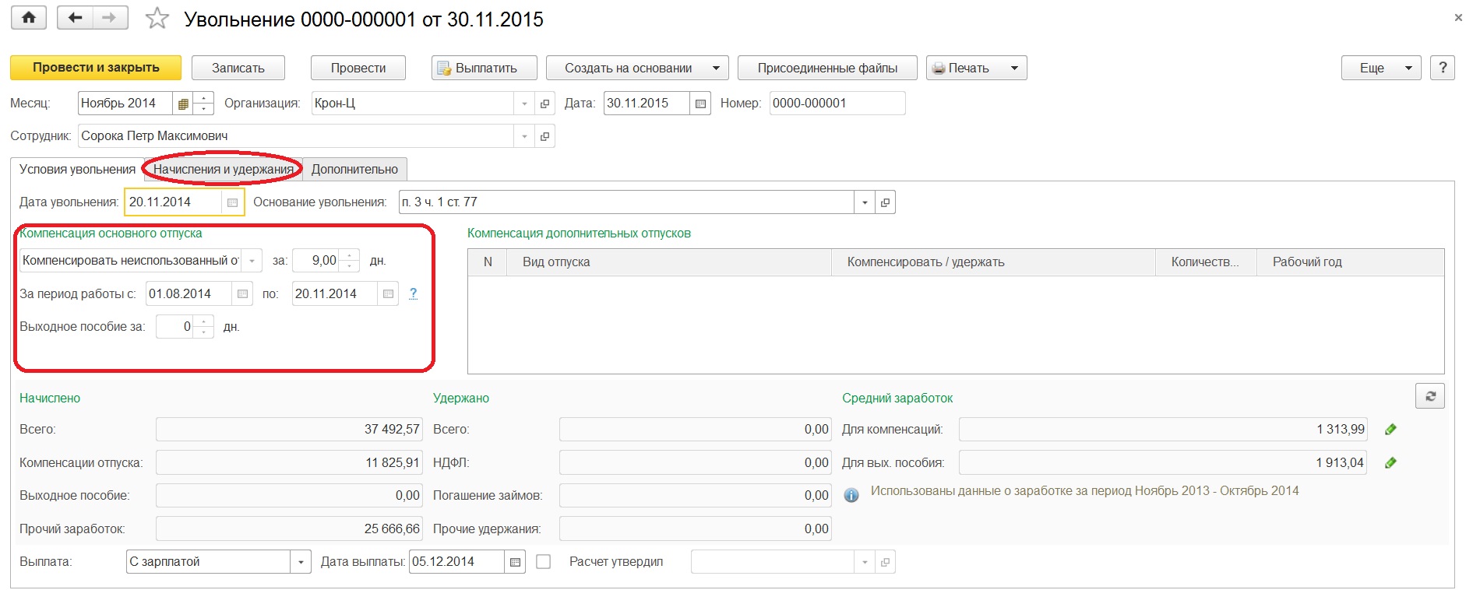Edit average earnings Для вых. пособия pencil

pos(1390,463)
